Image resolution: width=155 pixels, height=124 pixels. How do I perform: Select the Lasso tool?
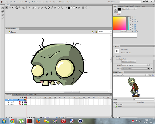pyautogui.click(x=20, y=7)
